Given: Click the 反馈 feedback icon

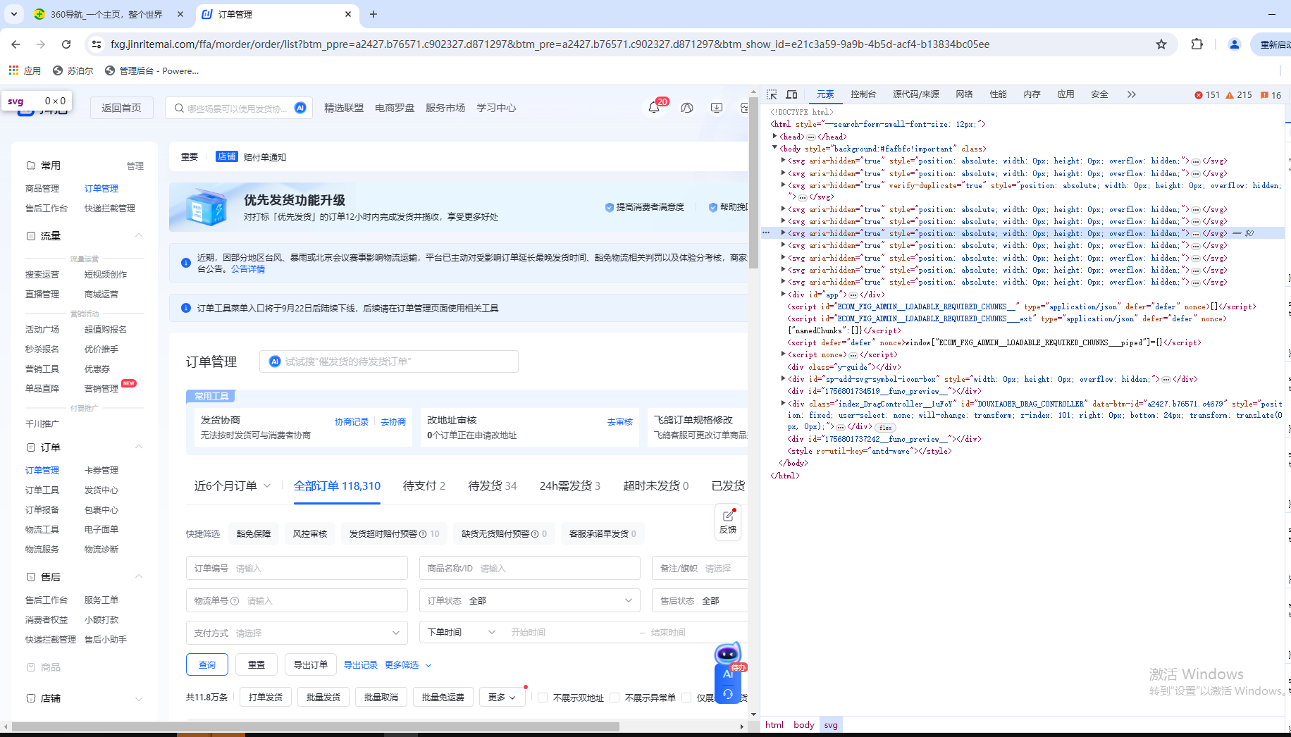Looking at the screenshot, I should [728, 521].
